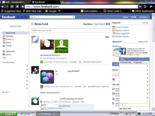Open the Cheat Code bookmark
Image resolution: width=155 pixels, height=116 pixels.
point(113,11)
